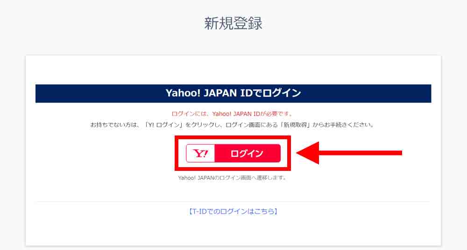Click the red Yahoo! JAPAN IDが必要です warning text

(233, 114)
